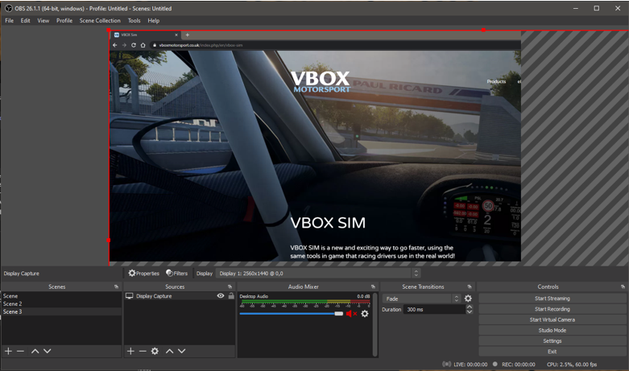Screen dimensions: 629x371
Task: Increase transition duration with up arrow
Action: click(470, 307)
